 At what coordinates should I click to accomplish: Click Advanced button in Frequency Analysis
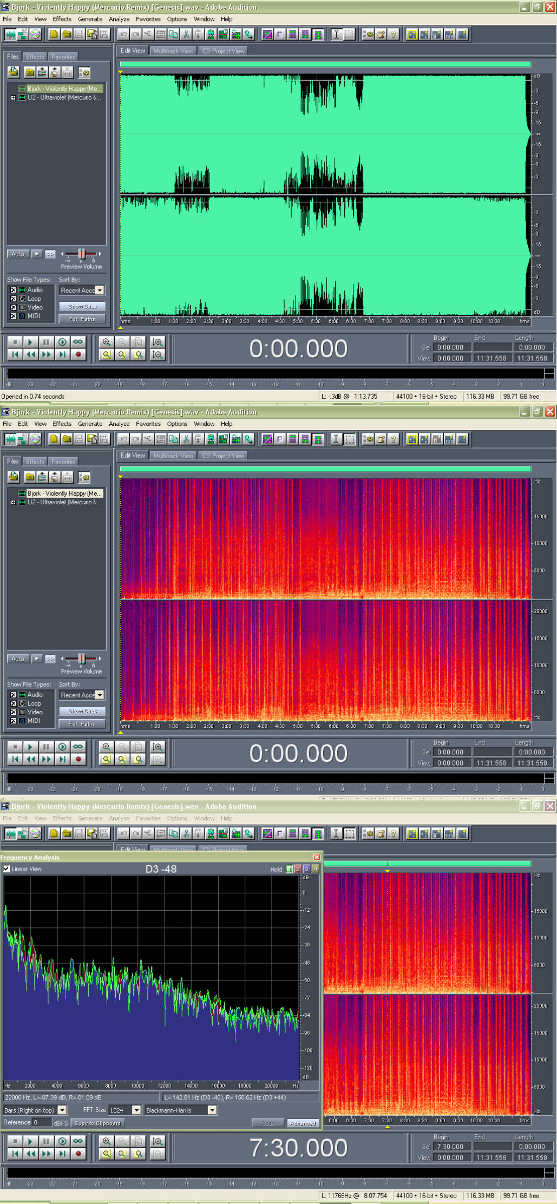click(303, 1124)
